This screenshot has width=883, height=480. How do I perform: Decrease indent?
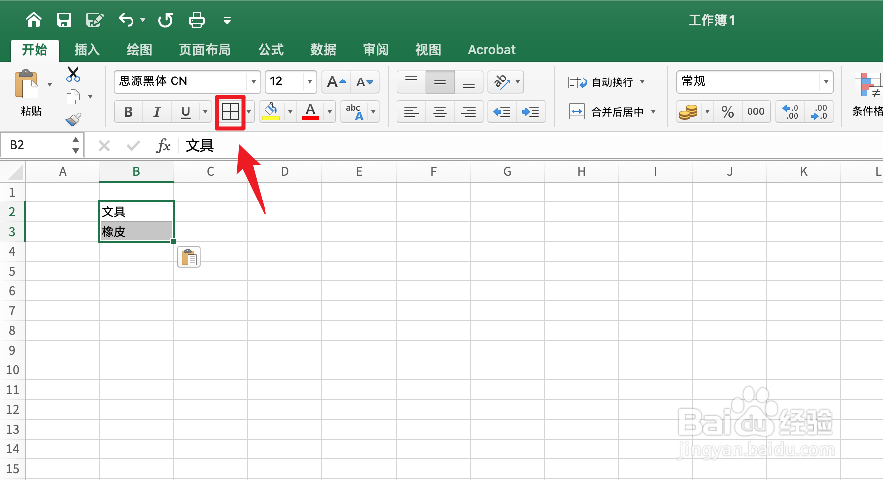502,112
